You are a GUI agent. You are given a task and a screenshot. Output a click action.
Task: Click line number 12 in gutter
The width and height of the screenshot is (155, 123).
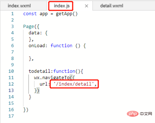pos(11,84)
